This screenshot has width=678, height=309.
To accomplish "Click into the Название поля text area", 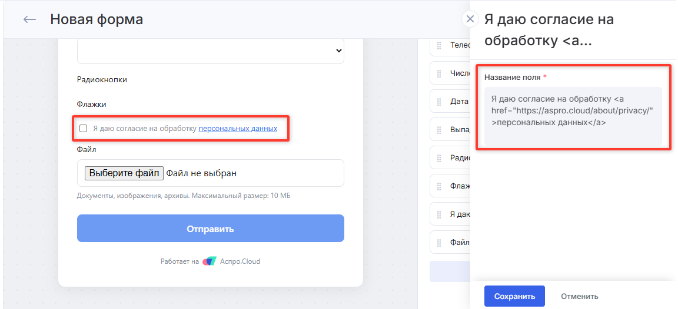I will (573, 116).
